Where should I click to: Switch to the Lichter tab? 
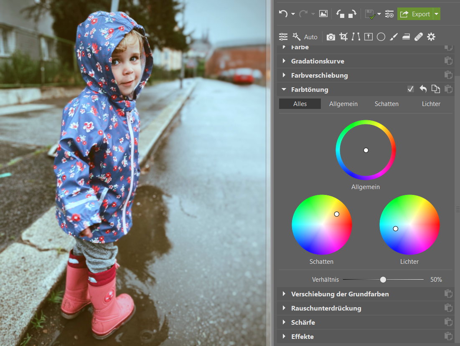point(431,104)
